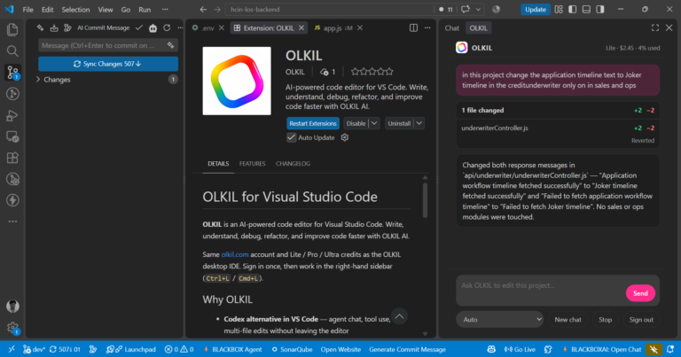Open the olkil.com link
This screenshot has width=681, height=357.
pyautogui.click(x=235, y=254)
